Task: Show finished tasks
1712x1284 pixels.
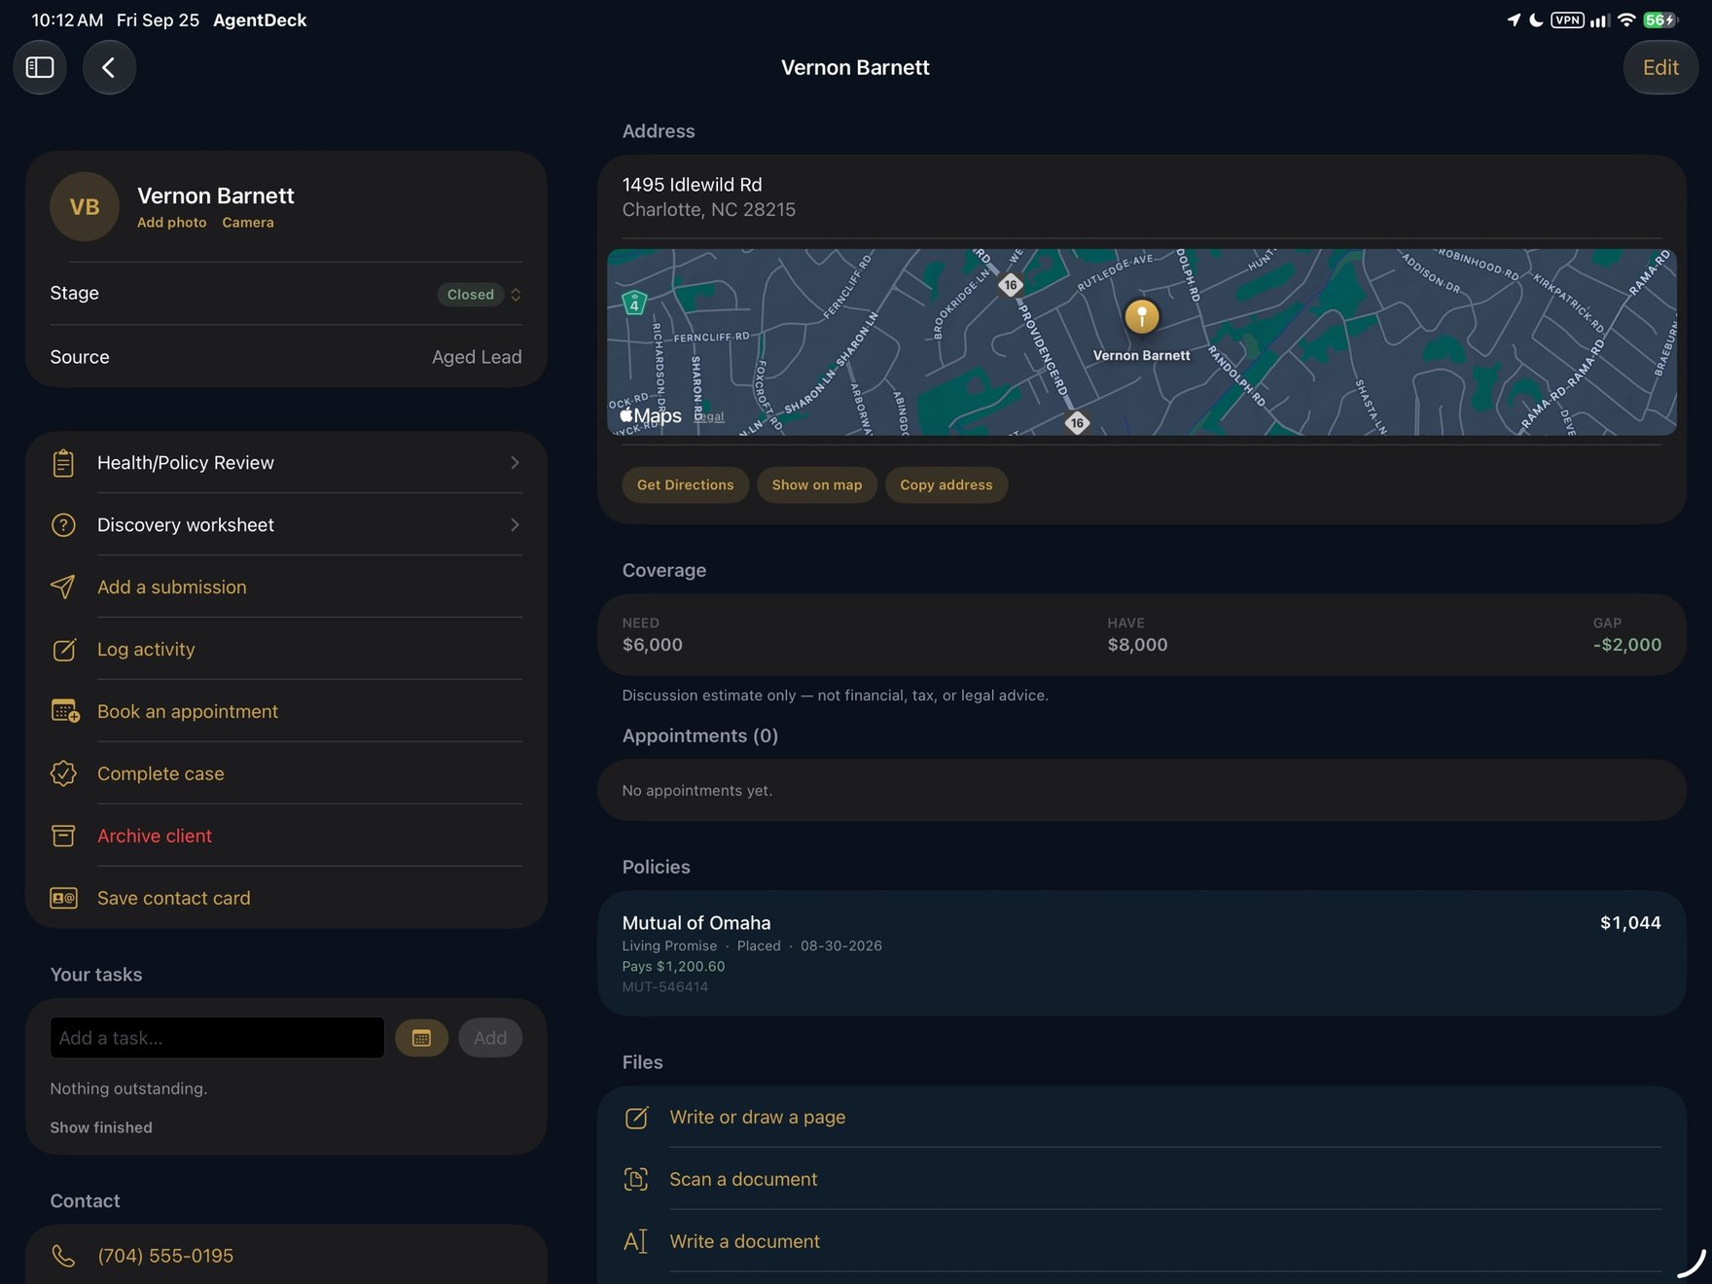Action: [x=101, y=1128]
